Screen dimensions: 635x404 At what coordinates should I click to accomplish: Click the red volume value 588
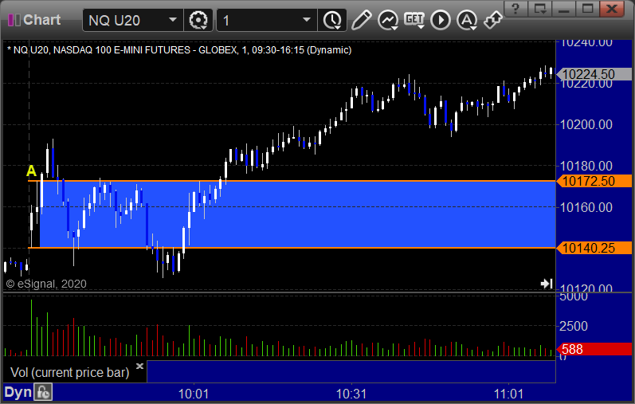(x=594, y=349)
